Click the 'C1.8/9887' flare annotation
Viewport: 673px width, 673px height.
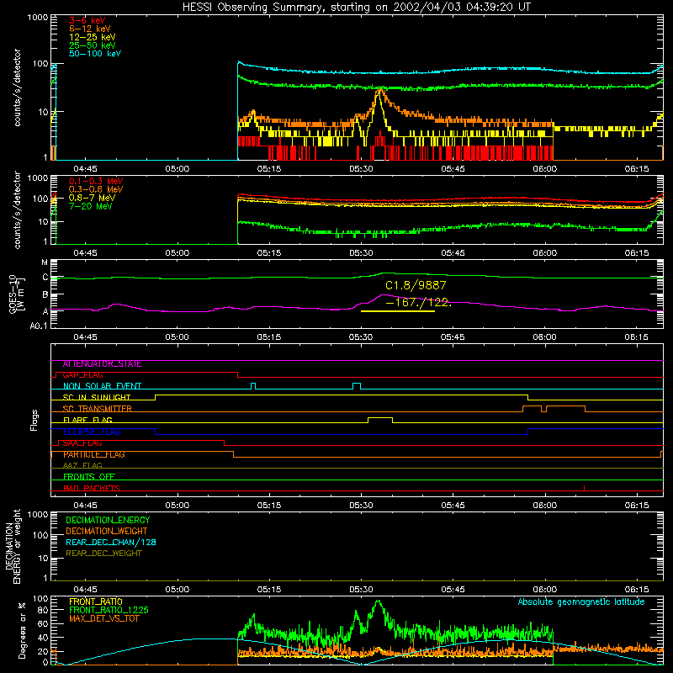pos(416,285)
